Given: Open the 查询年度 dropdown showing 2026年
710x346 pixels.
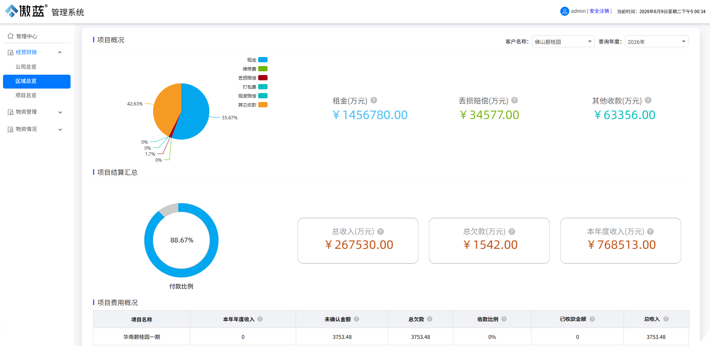Looking at the screenshot, I should tap(656, 42).
